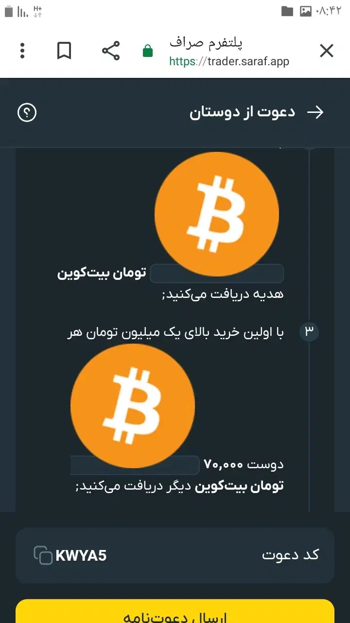Open help with the question mark icon
Screen dimensions: 350x623
[x=27, y=113]
